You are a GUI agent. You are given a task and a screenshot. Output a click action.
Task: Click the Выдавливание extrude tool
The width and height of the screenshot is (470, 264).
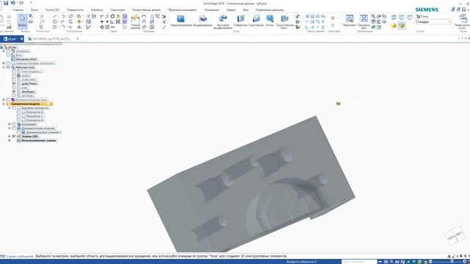coord(203,21)
